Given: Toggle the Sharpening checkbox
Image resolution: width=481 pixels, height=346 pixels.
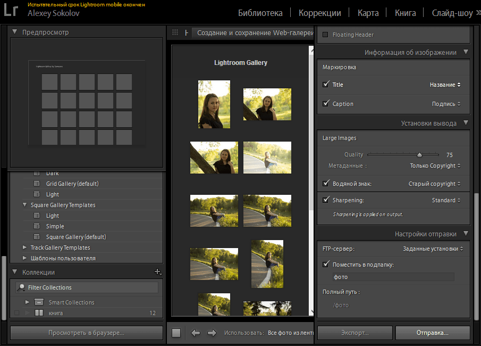Looking at the screenshot, I should pos(326,200).
